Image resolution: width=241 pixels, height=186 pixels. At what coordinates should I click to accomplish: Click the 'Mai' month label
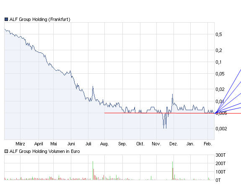(x=54, y=144)
